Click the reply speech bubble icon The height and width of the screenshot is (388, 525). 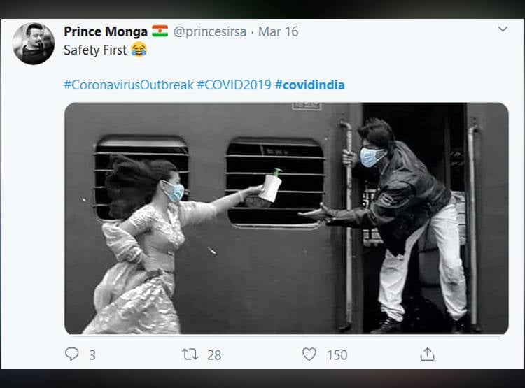tap(71, 354)
